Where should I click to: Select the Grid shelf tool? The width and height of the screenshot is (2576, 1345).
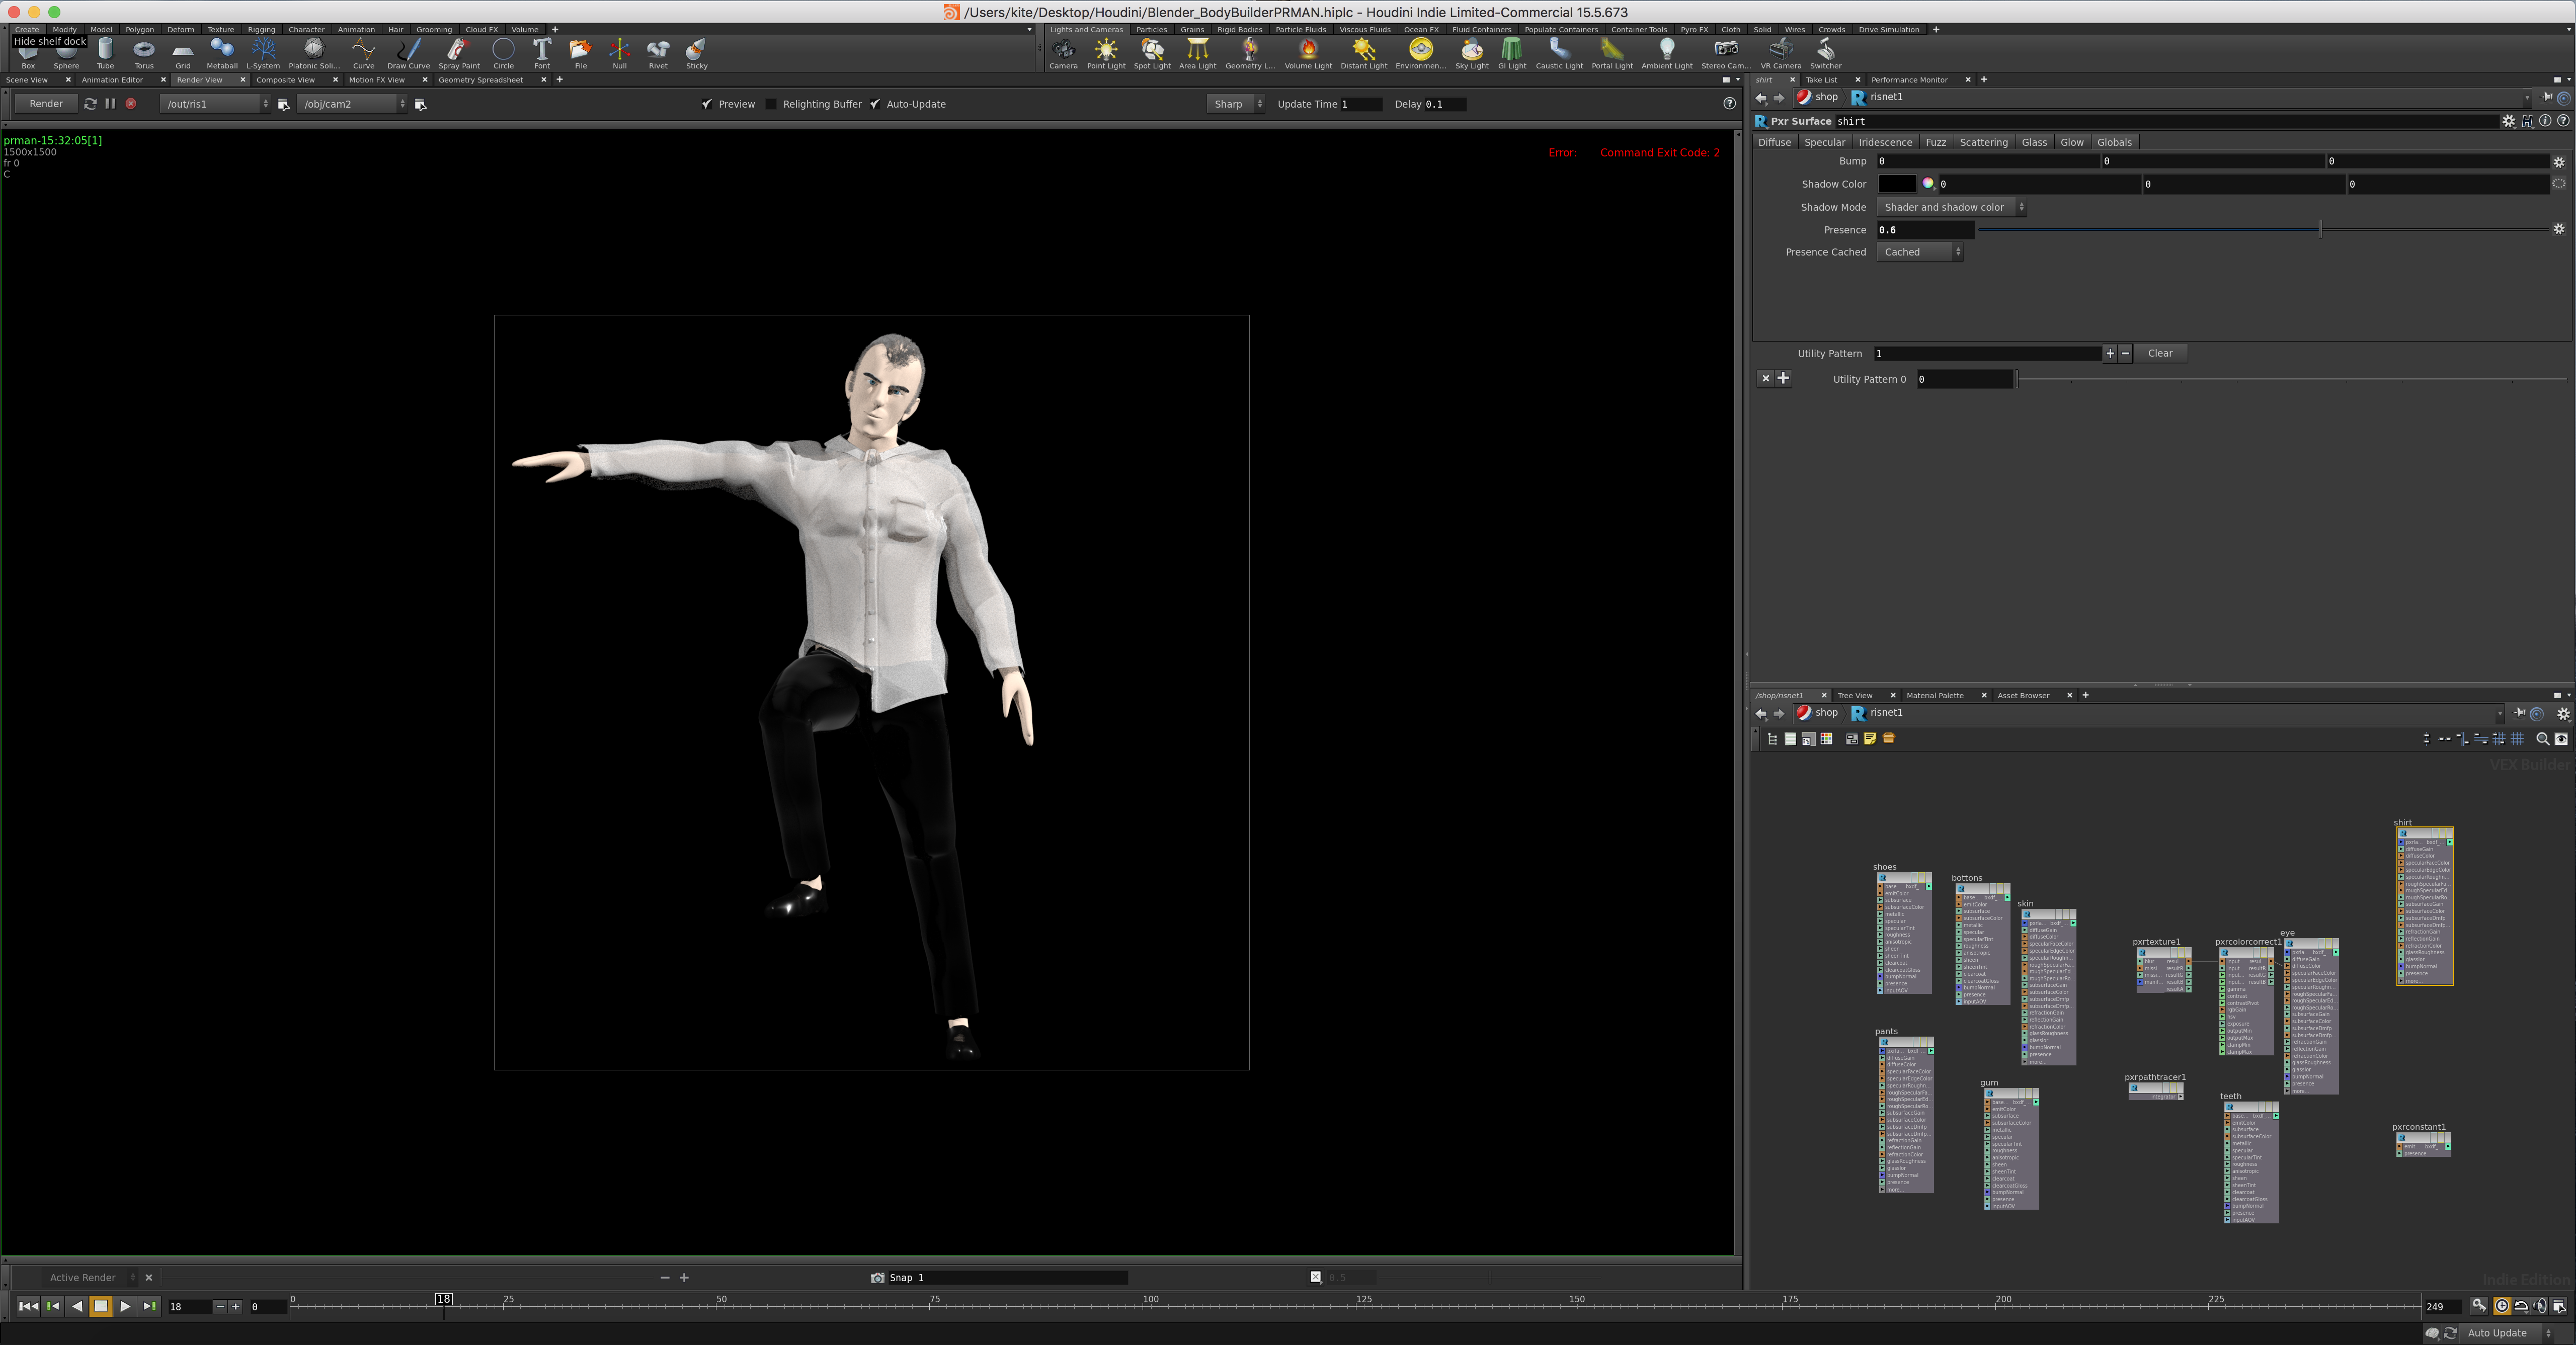(x=183, y=53)
